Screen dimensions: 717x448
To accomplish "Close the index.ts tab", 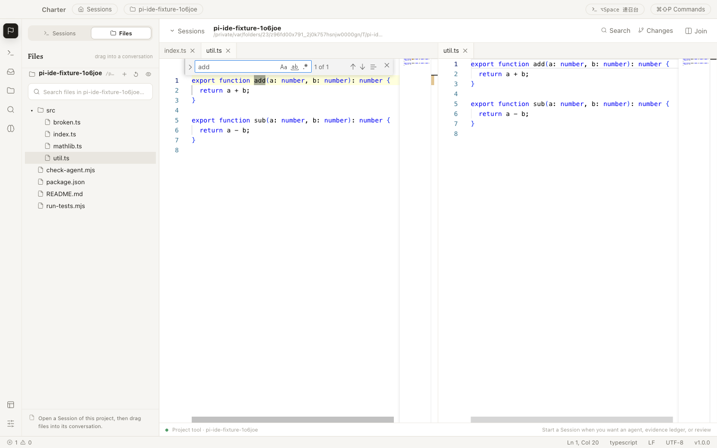I will [193, 51].
